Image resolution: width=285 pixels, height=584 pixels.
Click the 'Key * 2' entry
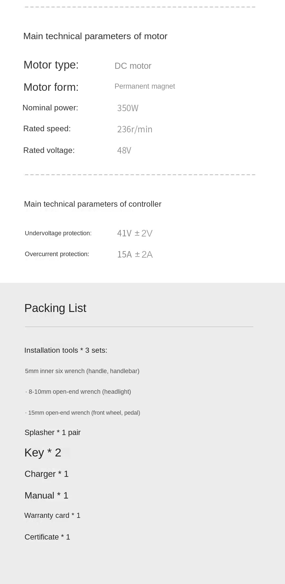click(43, 453)
